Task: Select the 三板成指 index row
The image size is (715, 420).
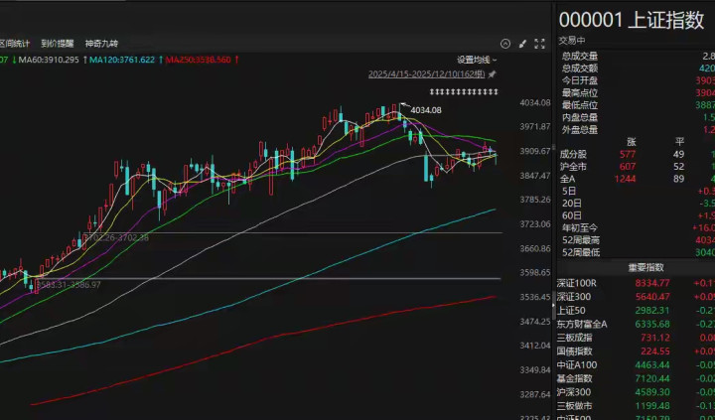Action: click(x=636, y=338)
